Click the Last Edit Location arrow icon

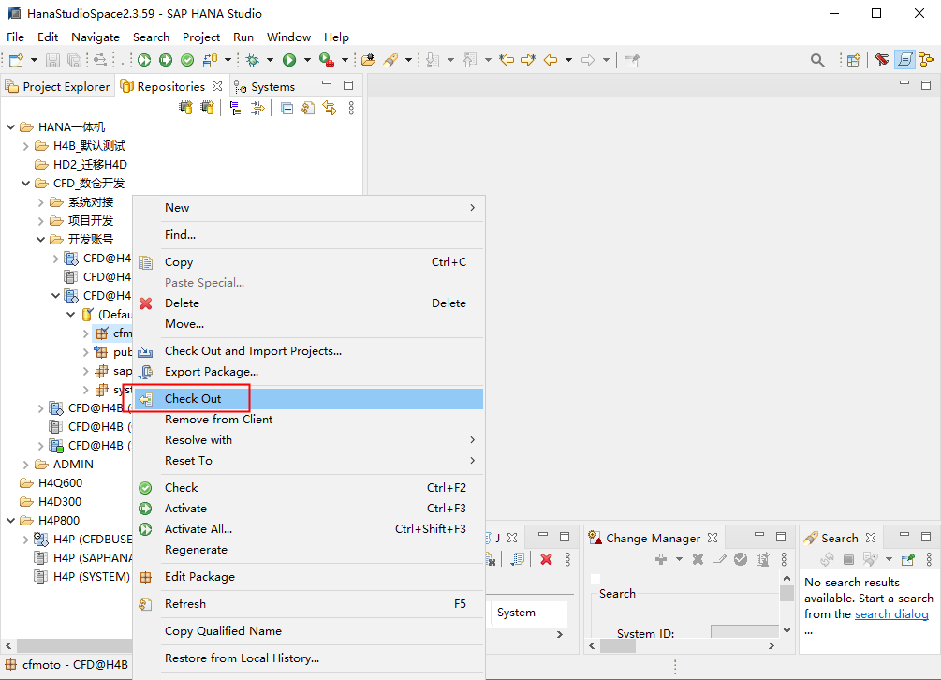click(507, 60)
